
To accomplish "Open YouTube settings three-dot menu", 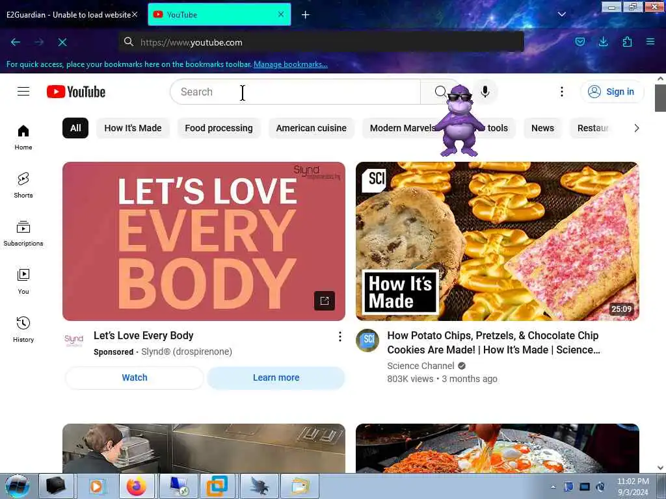I will [561, 92].
